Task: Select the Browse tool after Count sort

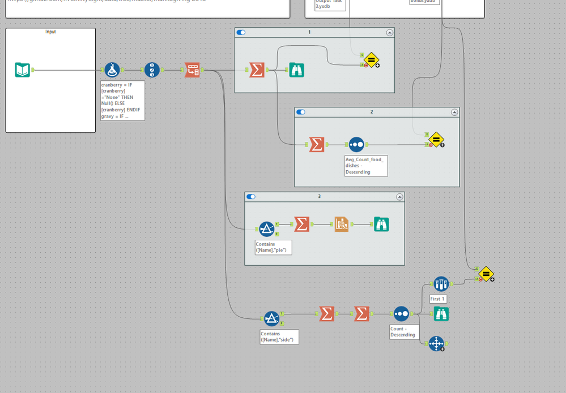Action: tap(441, 314)
